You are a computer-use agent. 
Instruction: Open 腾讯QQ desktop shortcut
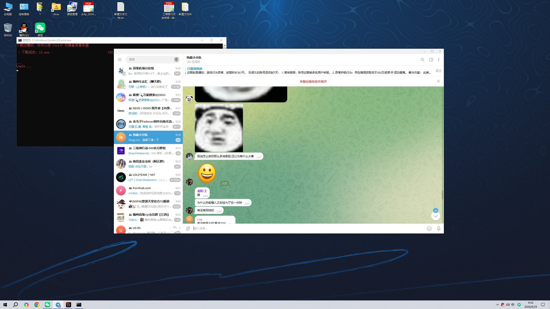[24, 30]
